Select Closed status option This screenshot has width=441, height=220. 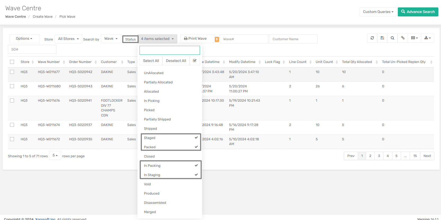pyautogui.click(x=170, y=156)
